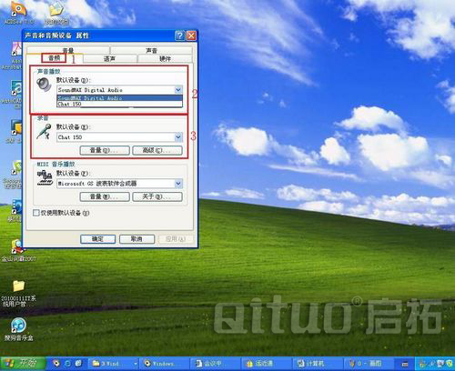Image resolution: width=455 pixels, height=371 pixels.
Task: Switch to the 声音 tab
Action: [x=151, y=50]
